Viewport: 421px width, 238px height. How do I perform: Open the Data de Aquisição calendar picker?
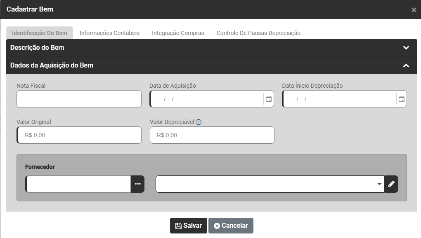click(269, 99)
